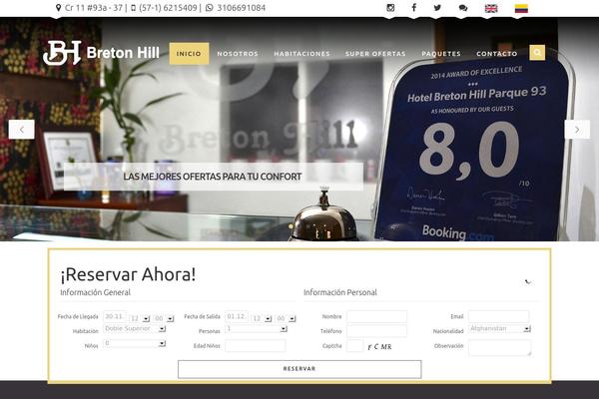Viewport: 599px width, 399px height.
Task: Open Fecha de Salida minutes dropdown
Action: pyautogui.click(x=286, y=318)
